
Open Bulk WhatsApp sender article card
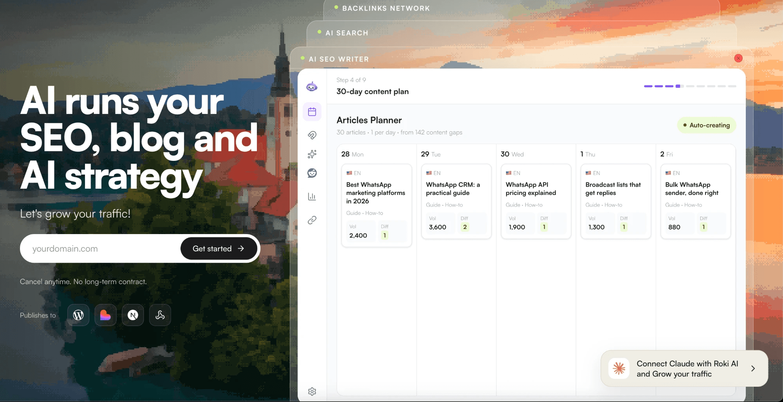(x=696, y=201)
